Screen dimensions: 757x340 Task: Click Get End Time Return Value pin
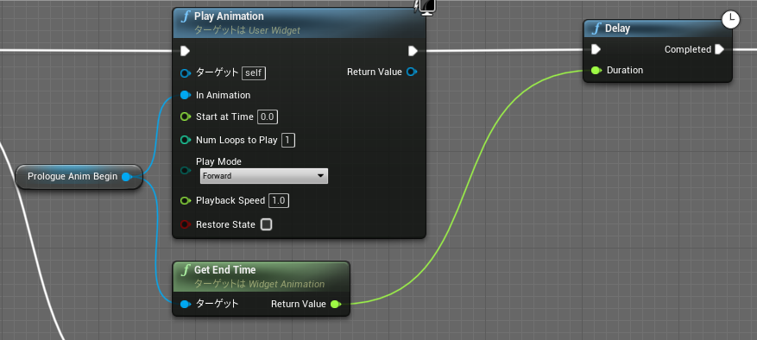coord(336,305)
